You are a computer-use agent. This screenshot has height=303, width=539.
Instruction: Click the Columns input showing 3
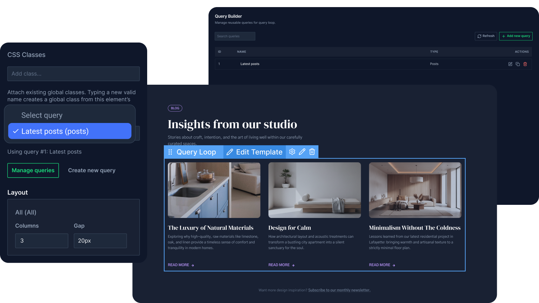(x=42, y=241)
